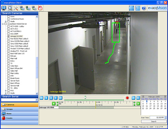
Task: Click the Search button
Action: coord(154,122)
